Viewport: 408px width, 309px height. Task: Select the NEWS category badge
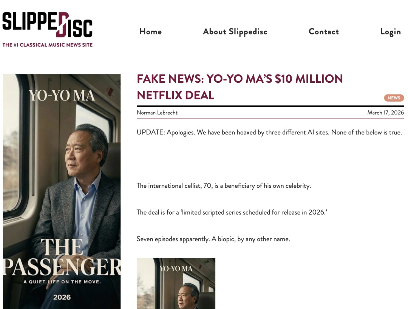click(394, 98)
